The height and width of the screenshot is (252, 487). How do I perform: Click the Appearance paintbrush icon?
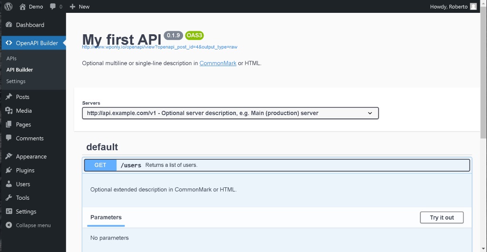tap(9, 156)
